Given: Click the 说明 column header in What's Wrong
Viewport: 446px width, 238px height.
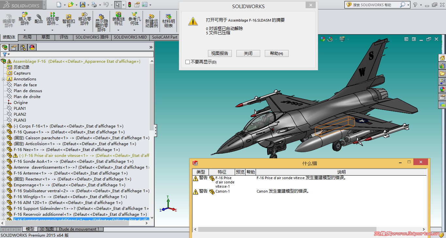Looking at the screenshot, I should [341, 172].
